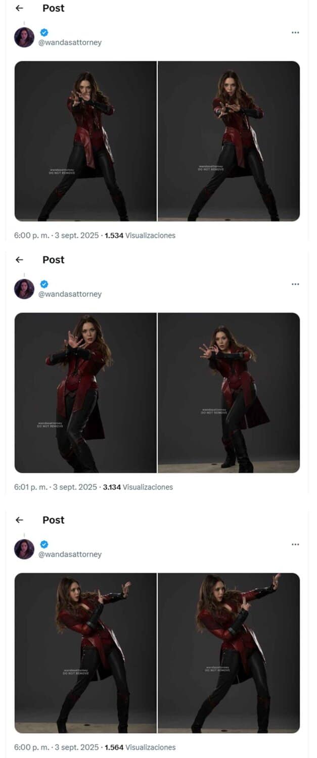Open left photo in the 1.534-views post
Image resolution: width=317 pixels, height=758 pixels.
click(x=85, y=141)
